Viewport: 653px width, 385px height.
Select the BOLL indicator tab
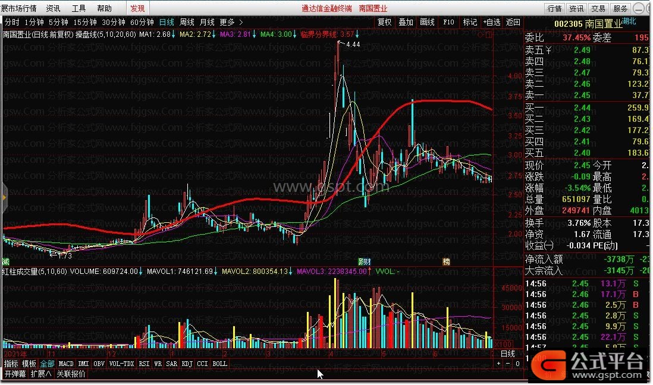pyautogui.click(x=219, y=364)
